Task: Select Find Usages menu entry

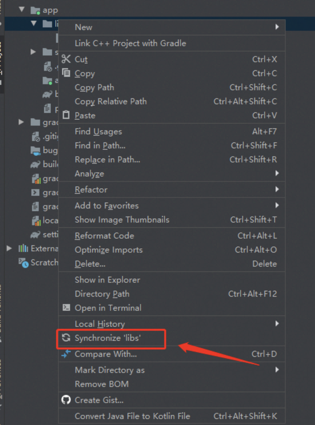Action: 98,131
